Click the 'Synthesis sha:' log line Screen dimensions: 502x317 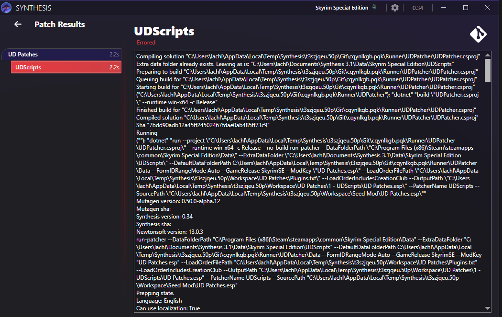(x=153, y=224)
